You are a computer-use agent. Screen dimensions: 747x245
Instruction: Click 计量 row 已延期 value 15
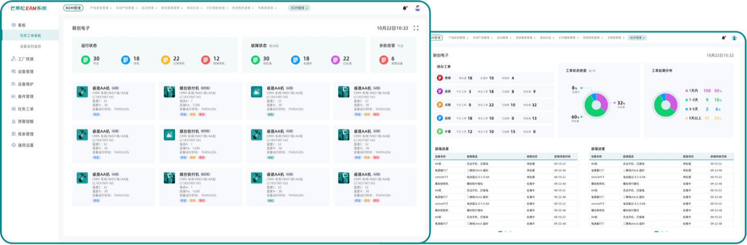[x=513, y=132]
